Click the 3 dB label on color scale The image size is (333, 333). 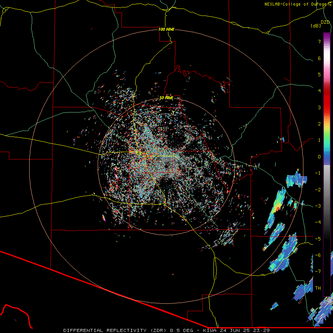click(319, 107)
